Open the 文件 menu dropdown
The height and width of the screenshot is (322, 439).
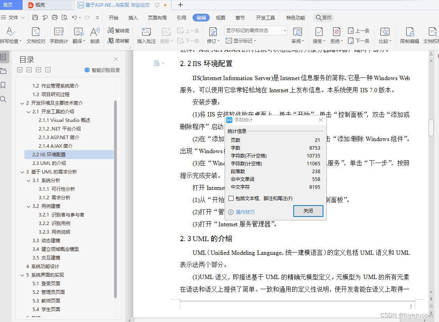tap(13, 18)
